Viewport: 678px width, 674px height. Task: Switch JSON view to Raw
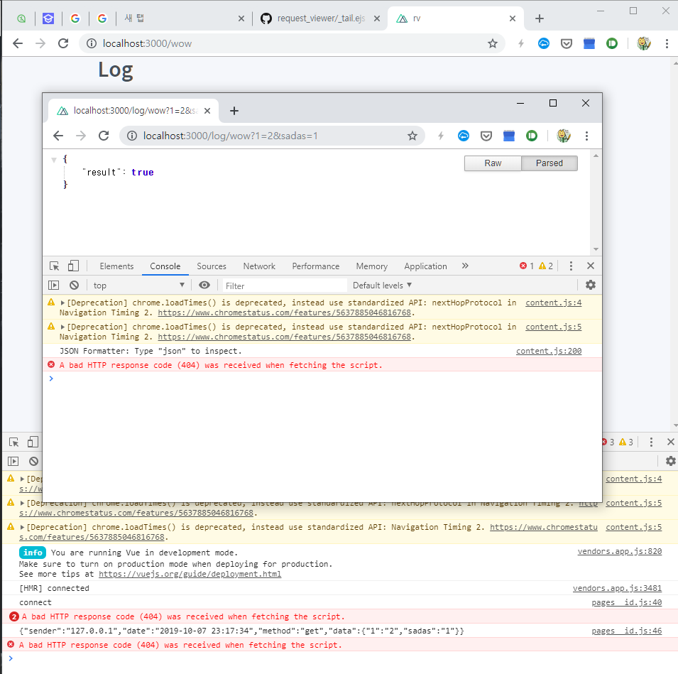(493, 163)
